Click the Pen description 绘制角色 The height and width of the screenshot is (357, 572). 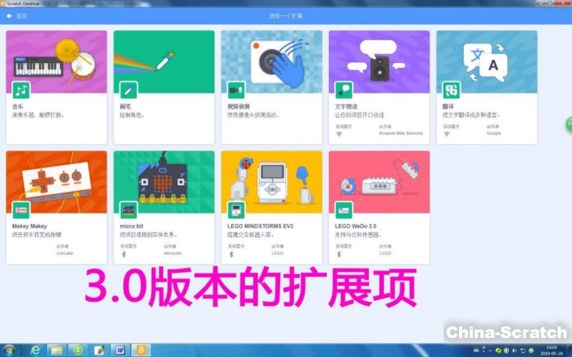coord(132,115)
